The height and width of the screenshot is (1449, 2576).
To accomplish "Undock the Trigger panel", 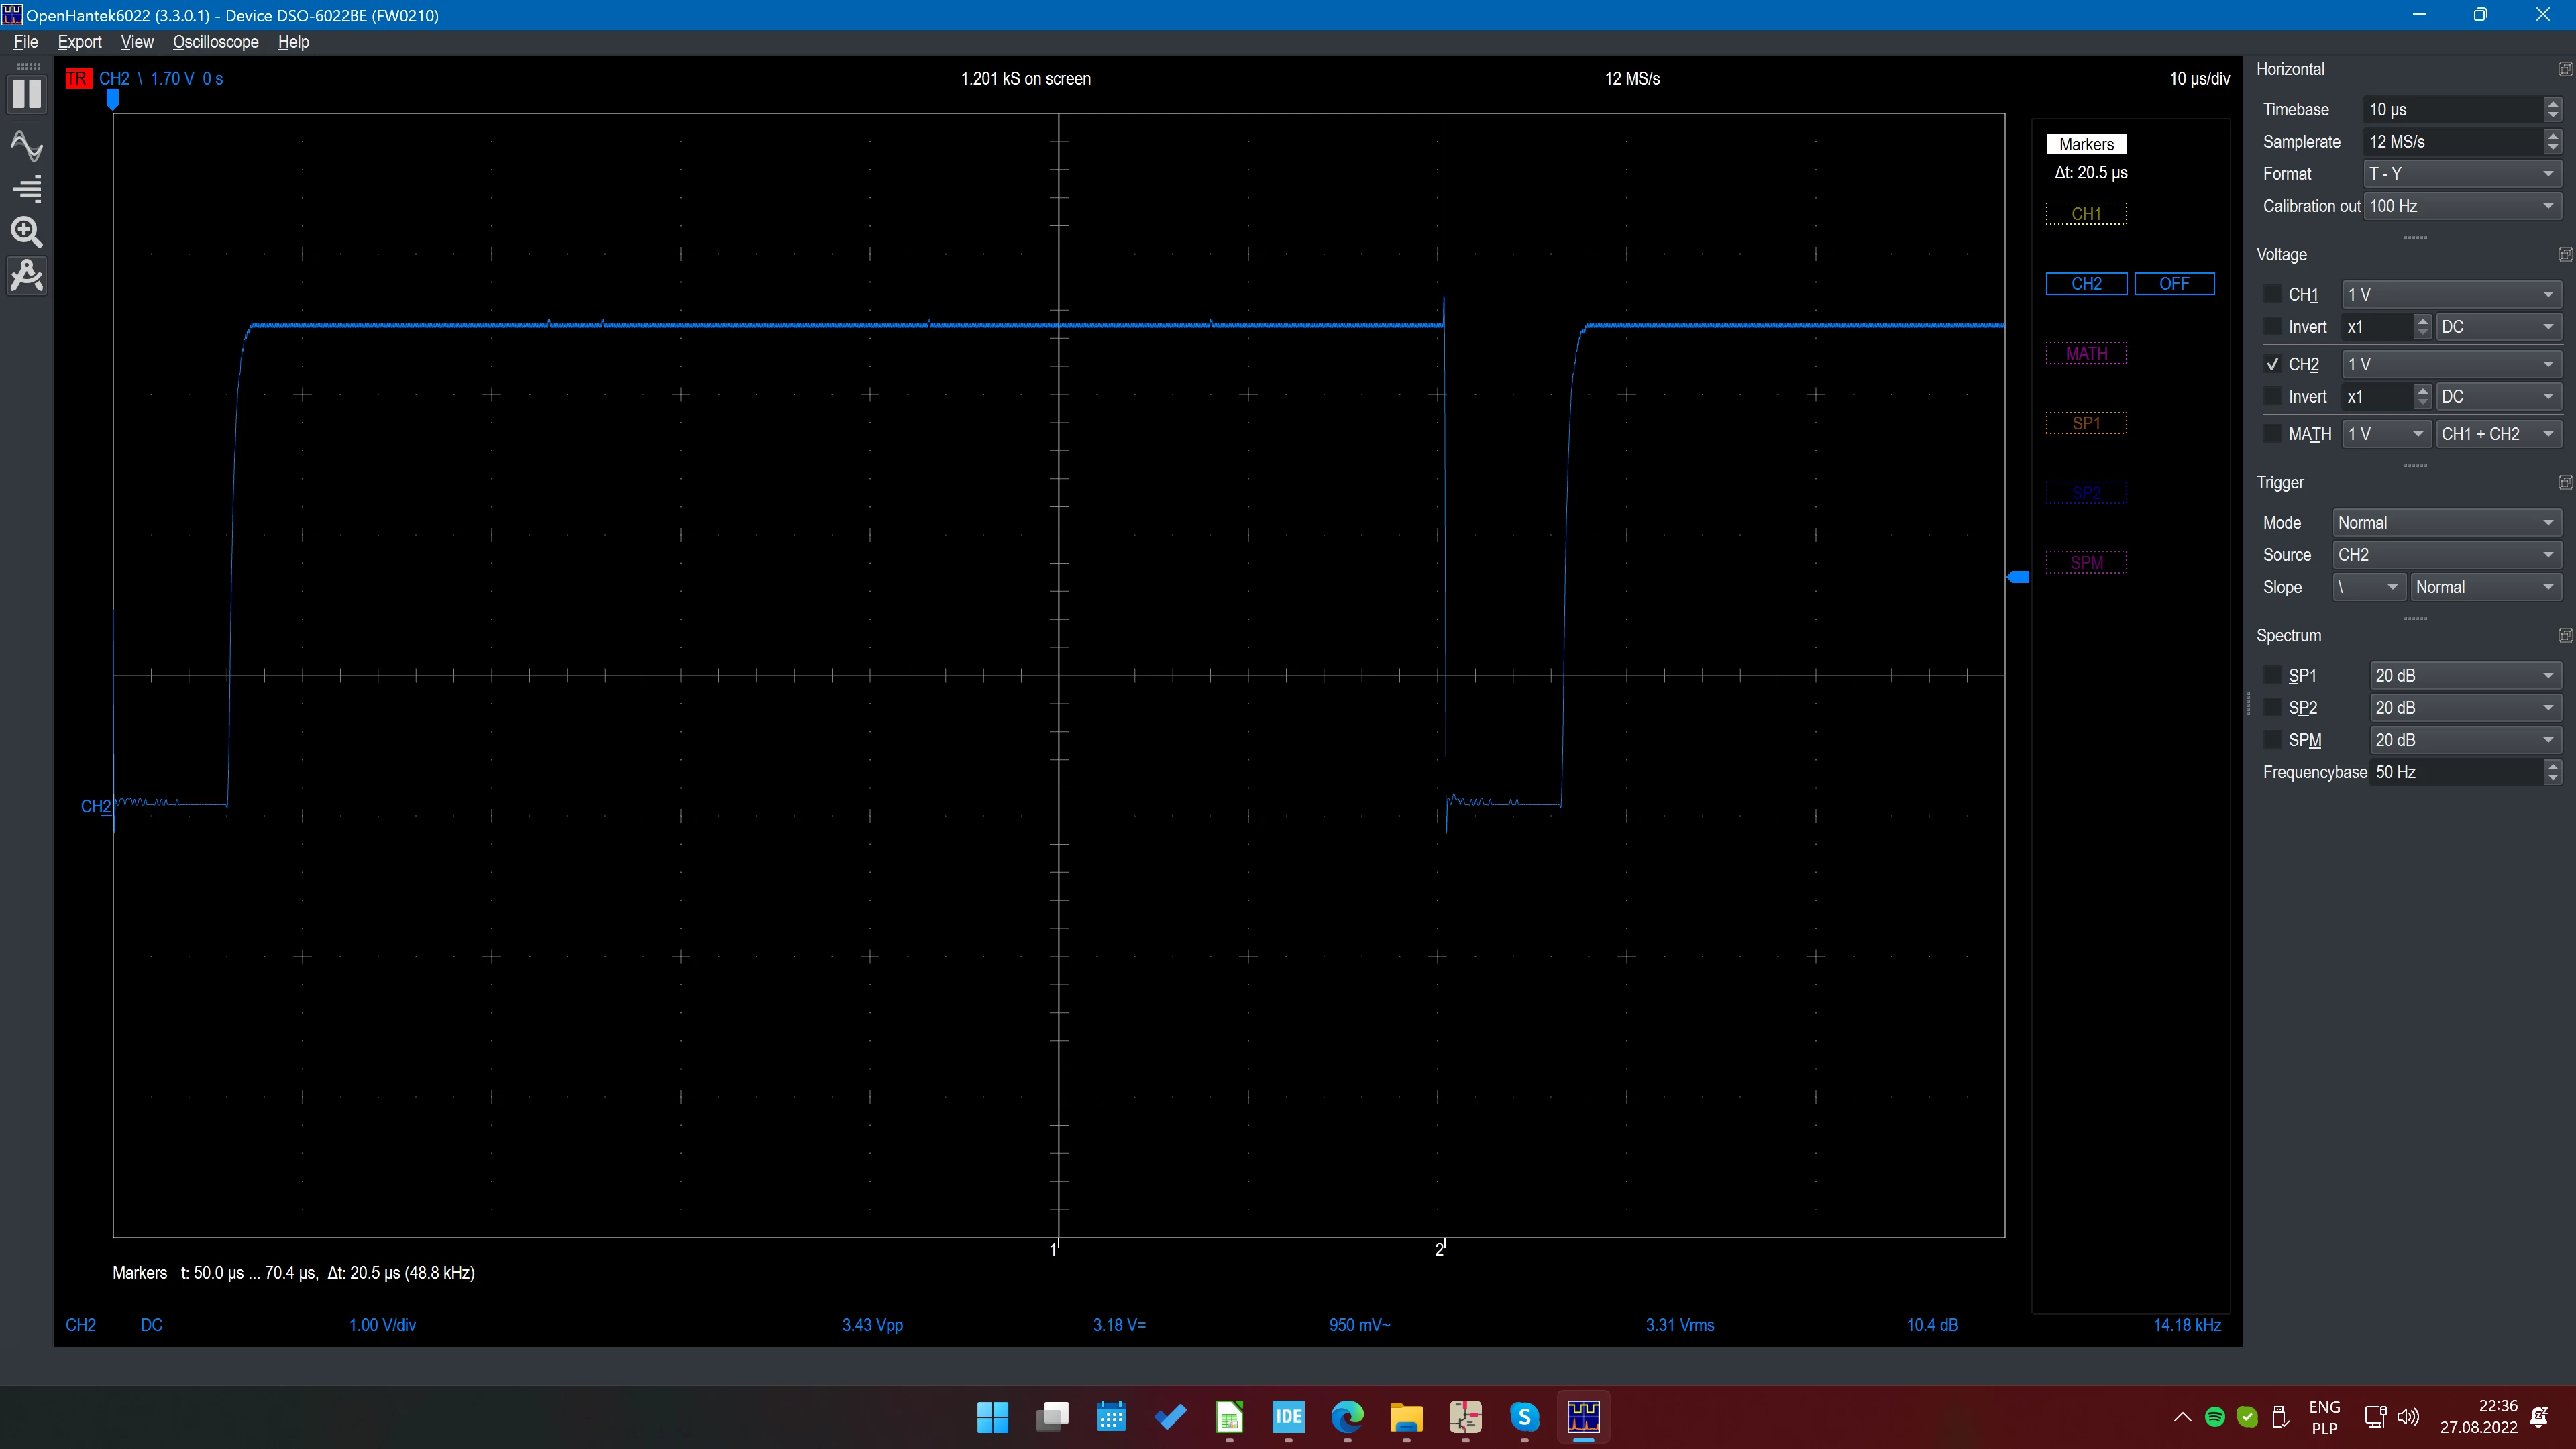I will click(x=2564, y=482).
